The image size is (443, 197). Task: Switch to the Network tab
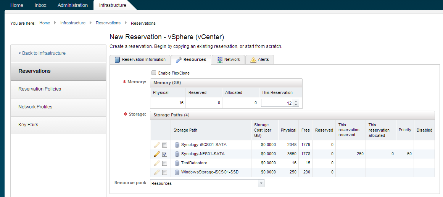(228, 60)
